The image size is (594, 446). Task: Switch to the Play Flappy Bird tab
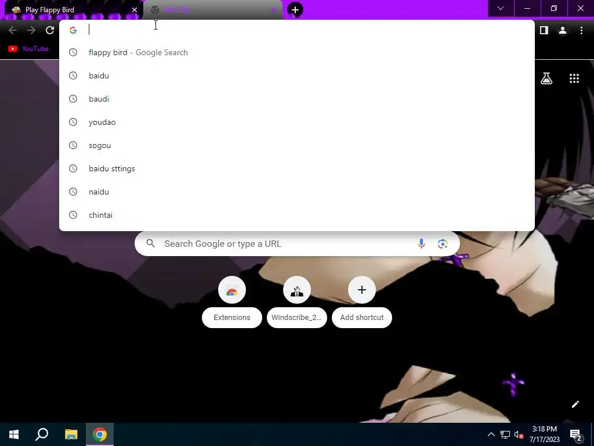72,9
